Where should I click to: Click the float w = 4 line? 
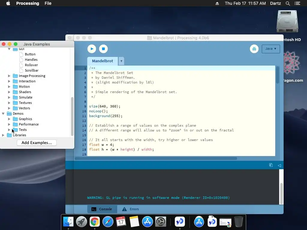point(101,145)
